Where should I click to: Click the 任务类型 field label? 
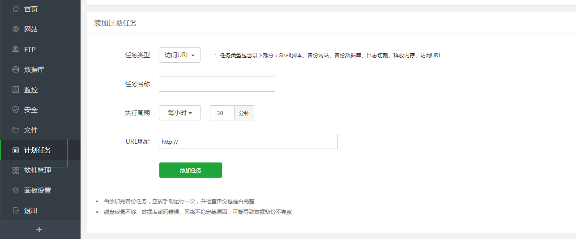[x=137, y=55]
